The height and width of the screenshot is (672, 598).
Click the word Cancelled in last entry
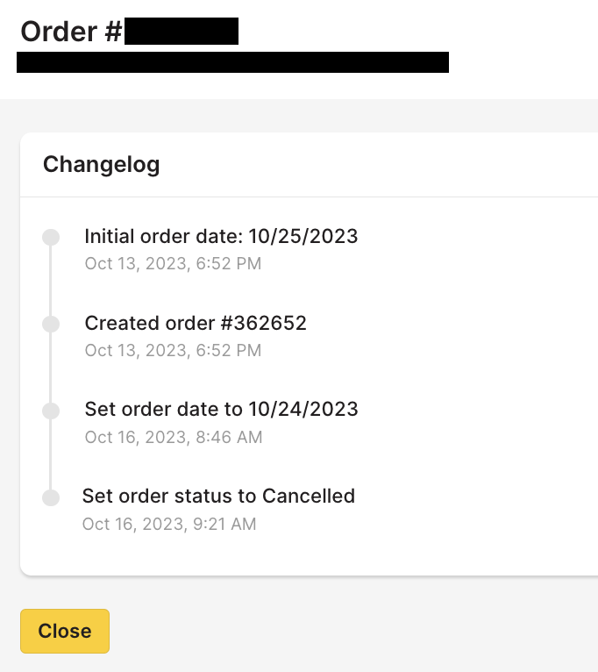pos(313,496)
